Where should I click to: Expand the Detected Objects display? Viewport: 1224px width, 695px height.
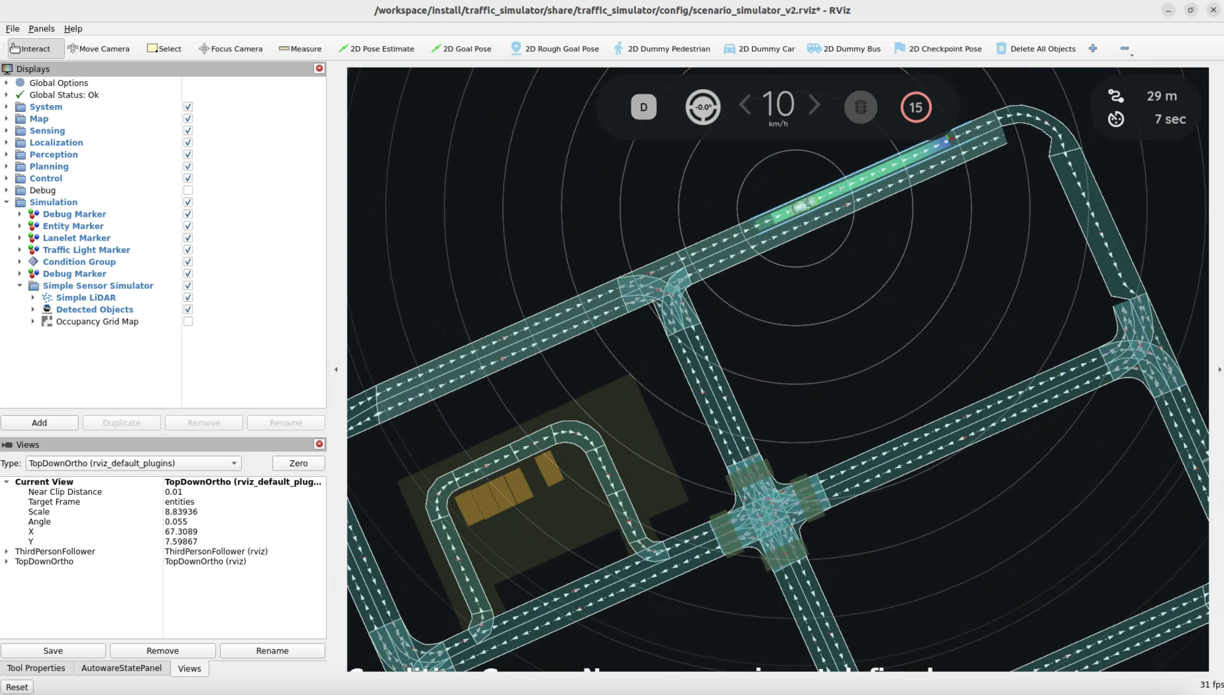[33, 309]
